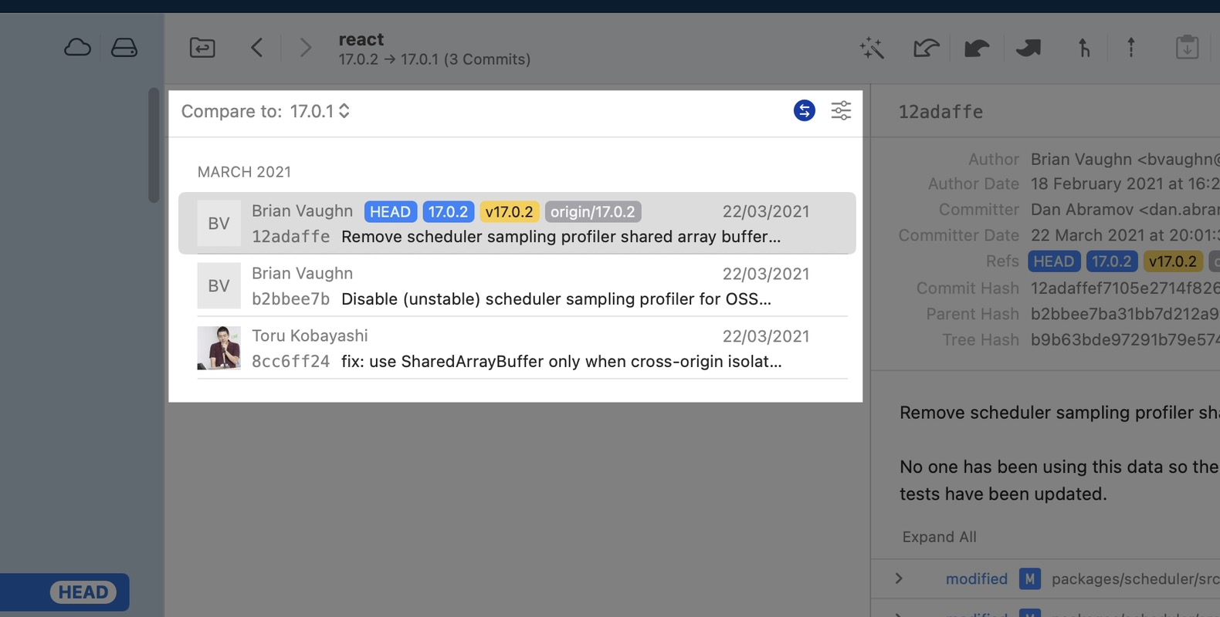Viewport: 1220px width, 617px height.
Task: Expand the first modified packages/scheduler file
Action: pyautogui.click(x=899, y=578)
